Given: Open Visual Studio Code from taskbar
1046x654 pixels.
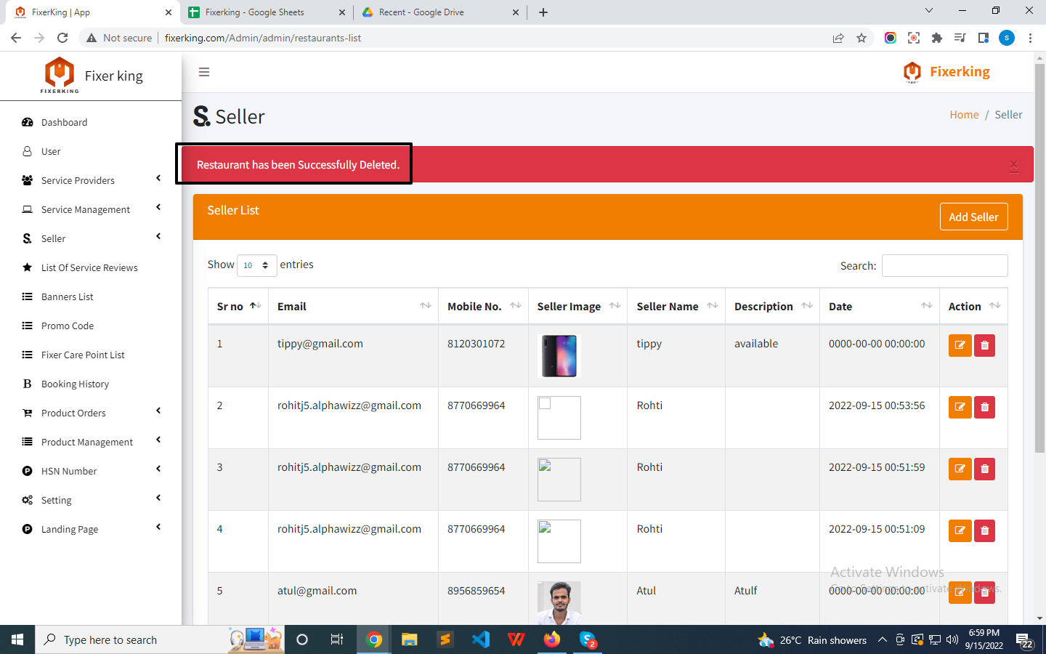Looking at the screenshot, I should click(481, 639).
